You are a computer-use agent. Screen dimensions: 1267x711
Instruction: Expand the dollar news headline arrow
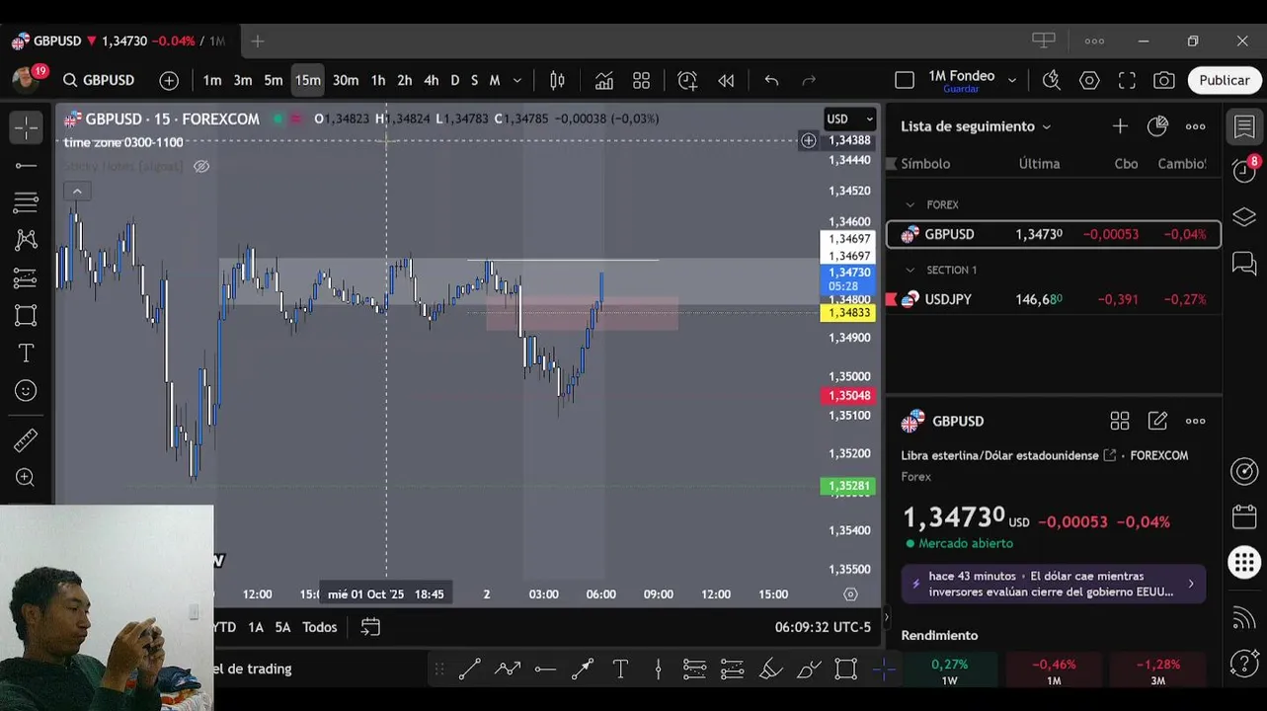click(x=1190, y=584)
